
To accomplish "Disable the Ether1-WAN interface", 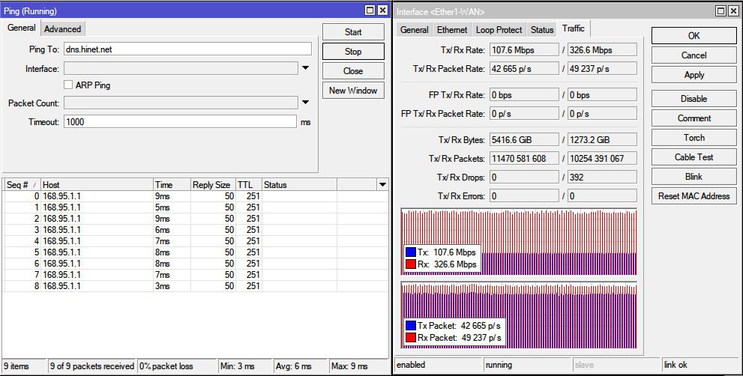I will tap(694, 99).
